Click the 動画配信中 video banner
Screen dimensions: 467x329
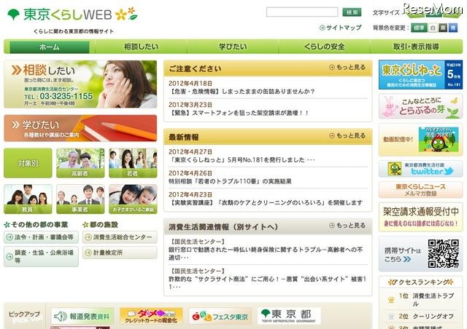point(420,140)
